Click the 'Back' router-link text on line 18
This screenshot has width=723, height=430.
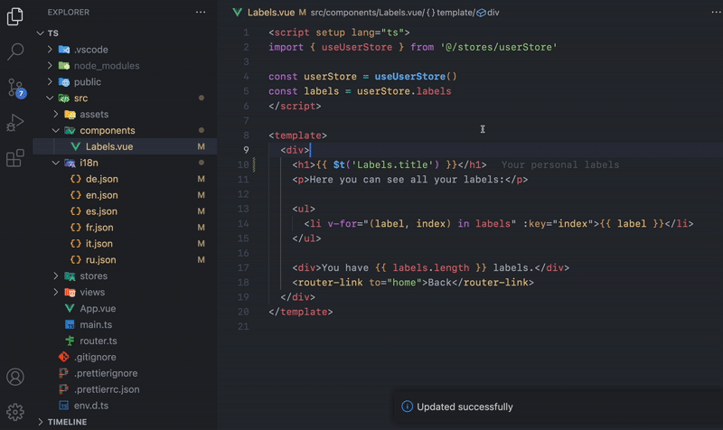(x=439, y=283)
